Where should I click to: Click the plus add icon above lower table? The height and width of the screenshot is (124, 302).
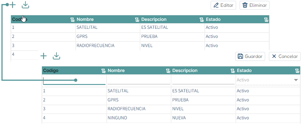pos(43,56)
